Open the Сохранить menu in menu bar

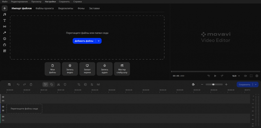(x=65, y=2)
